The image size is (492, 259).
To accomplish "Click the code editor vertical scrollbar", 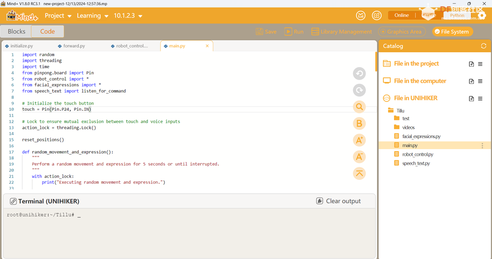I will coord(376,62).
